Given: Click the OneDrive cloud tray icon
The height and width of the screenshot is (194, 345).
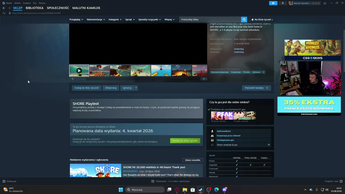Looking at the screenshot, I should click(x=311, y=190).
